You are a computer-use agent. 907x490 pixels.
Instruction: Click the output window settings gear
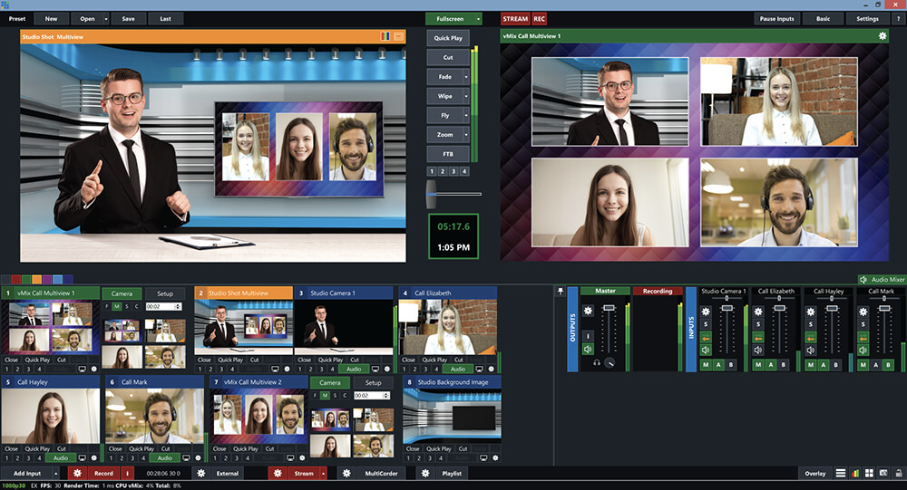tap(883, 36)
